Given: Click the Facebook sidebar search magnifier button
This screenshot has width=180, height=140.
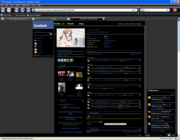Looking at the screenshot, I should (51, 34).
